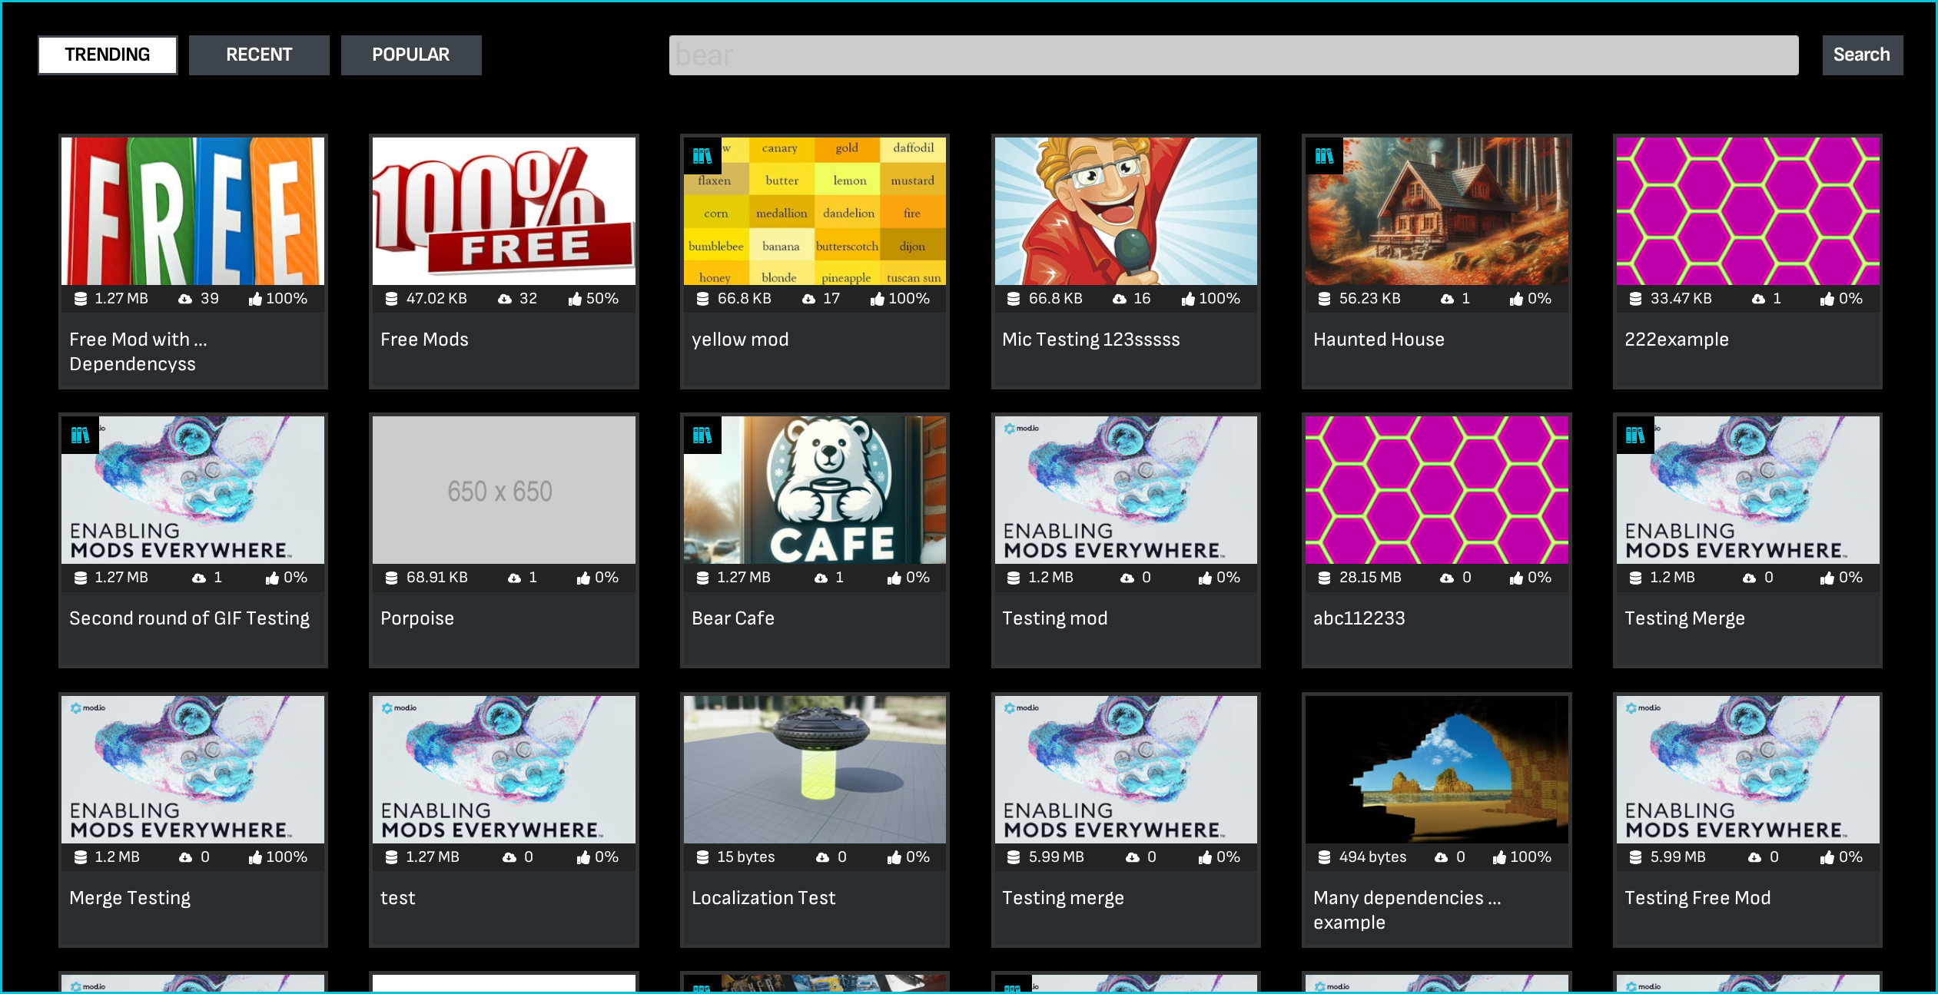Image resolution: width=1938 pixels, height=994 pixels.
Task: Open the Localization Test UFO thumbnail
Action: (815, 769)
